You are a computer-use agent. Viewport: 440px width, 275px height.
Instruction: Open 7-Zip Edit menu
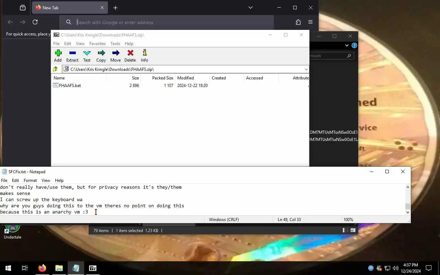point(68,44)
